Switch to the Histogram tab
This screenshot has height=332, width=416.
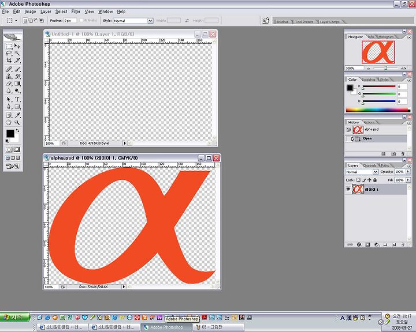point(386,37)
